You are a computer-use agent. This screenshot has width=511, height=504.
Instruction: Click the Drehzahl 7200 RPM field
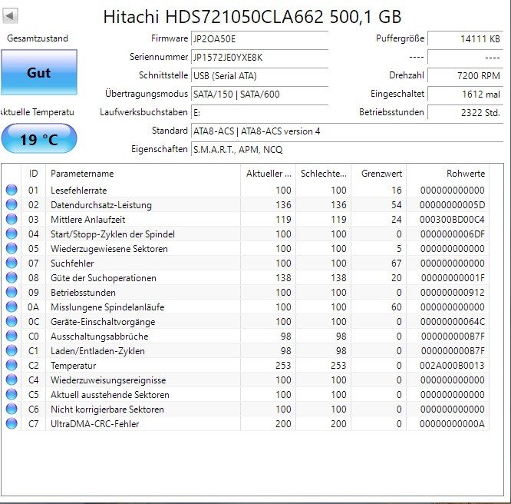coord(465,75)
